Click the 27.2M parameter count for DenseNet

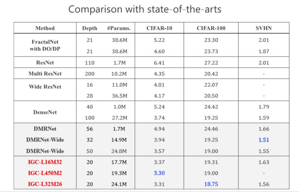tap(119, 118)
